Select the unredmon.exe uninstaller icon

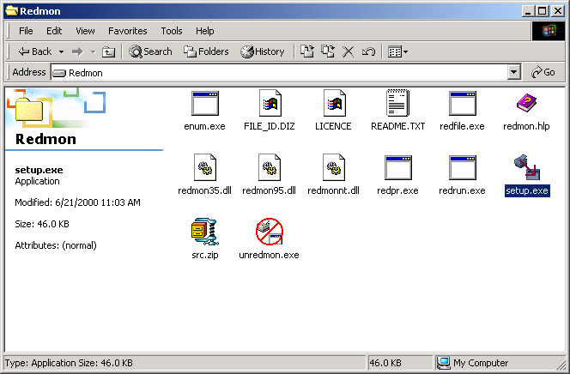tap(270, 232)
